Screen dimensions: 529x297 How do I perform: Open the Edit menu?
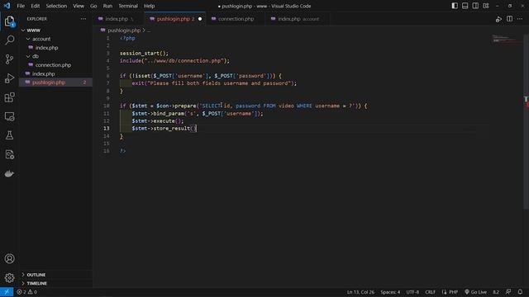click(x=35, y=6)
